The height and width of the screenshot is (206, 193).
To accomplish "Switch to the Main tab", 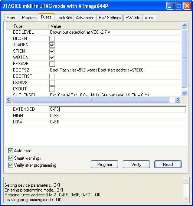I will coord(12,18).
